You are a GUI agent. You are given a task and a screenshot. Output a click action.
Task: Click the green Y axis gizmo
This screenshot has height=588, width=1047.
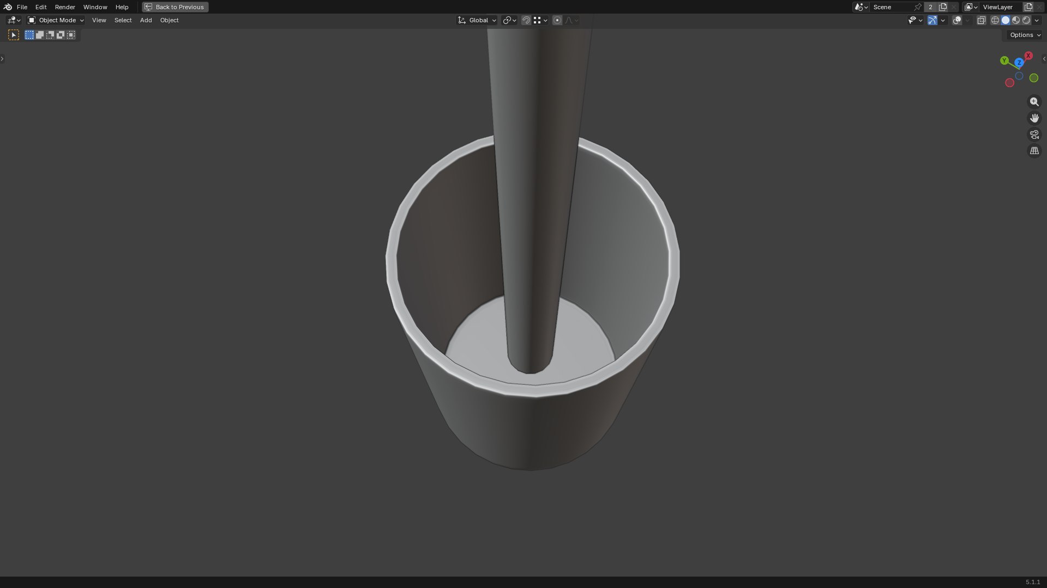(x=1004, y=60)
